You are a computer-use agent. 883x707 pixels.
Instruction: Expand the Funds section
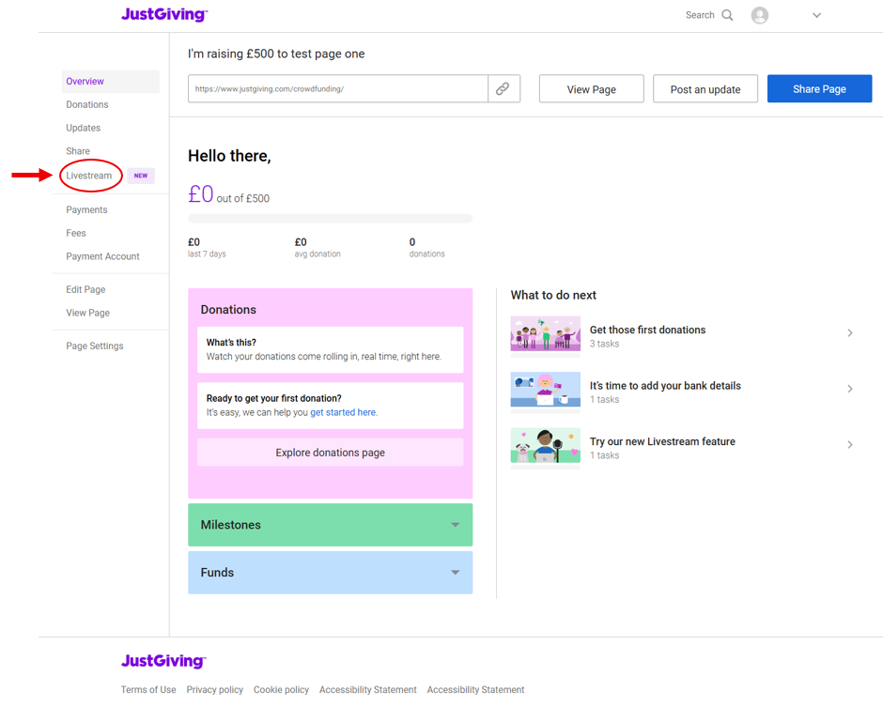pos(331,573)
